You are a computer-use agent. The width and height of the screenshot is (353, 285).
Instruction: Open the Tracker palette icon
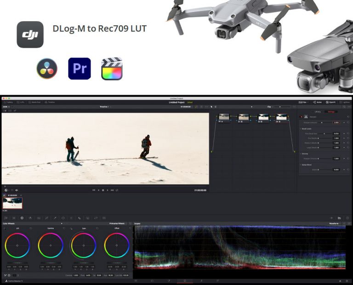[x=71, y=218]
